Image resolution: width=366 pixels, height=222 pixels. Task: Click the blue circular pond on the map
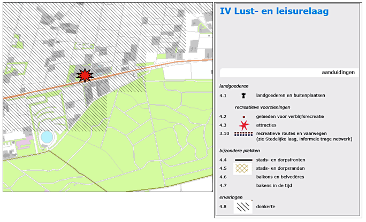47,137
